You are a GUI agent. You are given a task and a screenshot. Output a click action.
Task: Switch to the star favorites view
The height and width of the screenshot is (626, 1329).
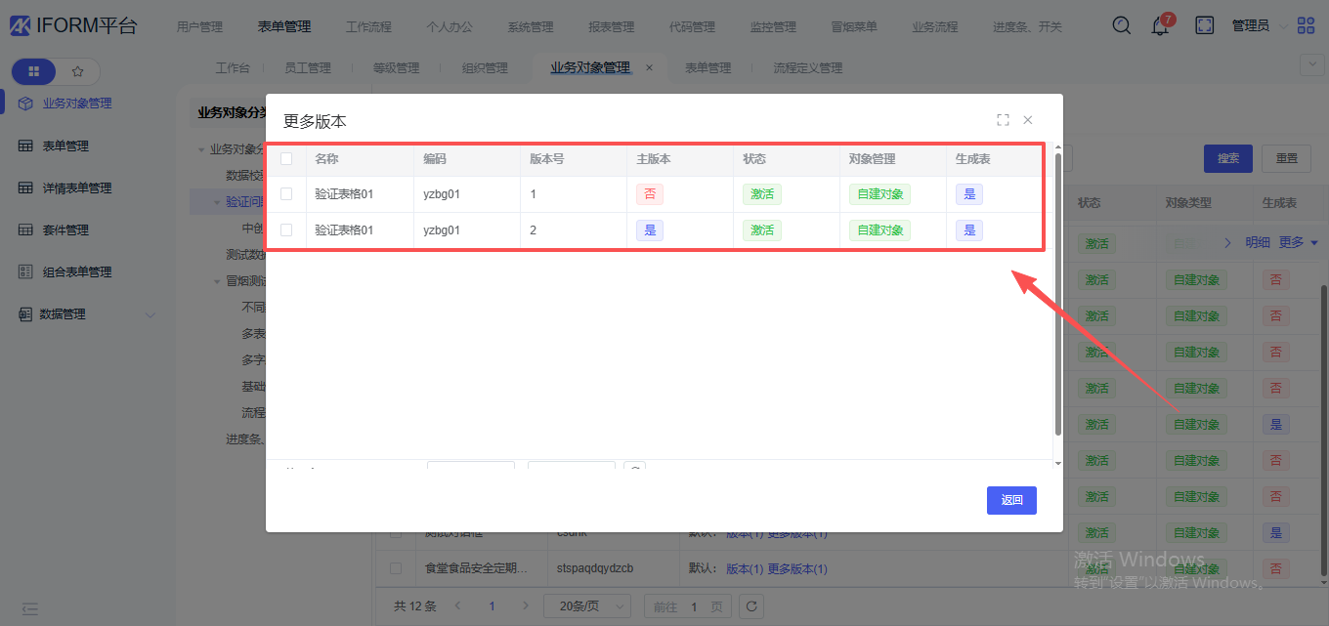point(78,71)
